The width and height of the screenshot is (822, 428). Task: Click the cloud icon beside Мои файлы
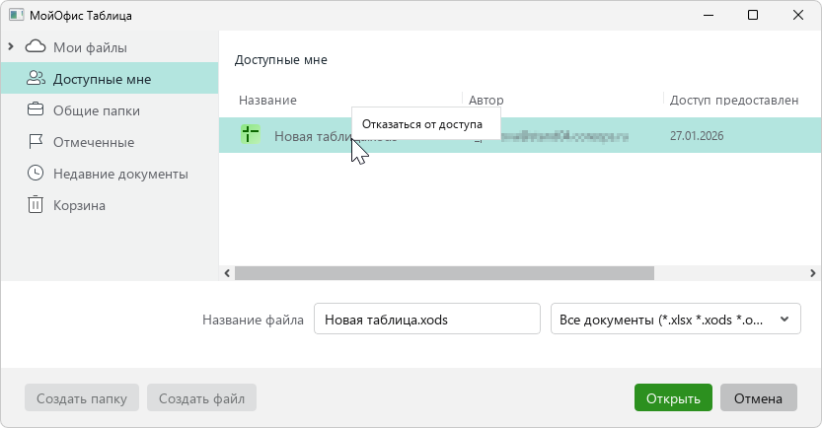tap(36, 46)
